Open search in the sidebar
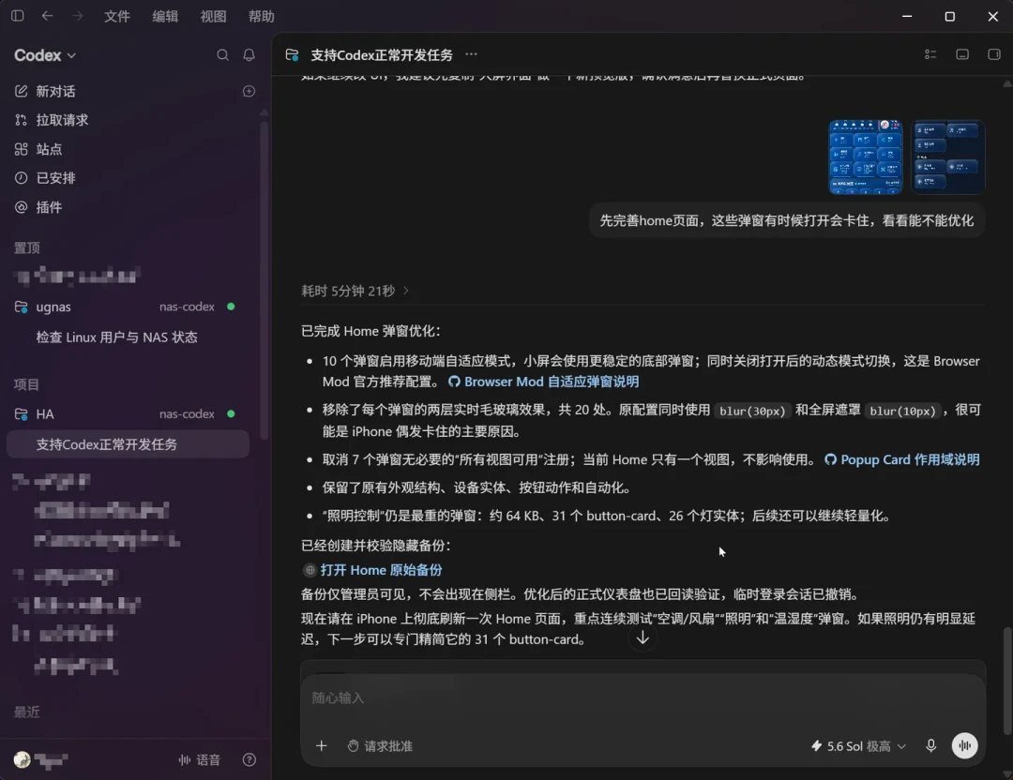The height and width of the screenshot is (780, 1013). click(222, 55)
